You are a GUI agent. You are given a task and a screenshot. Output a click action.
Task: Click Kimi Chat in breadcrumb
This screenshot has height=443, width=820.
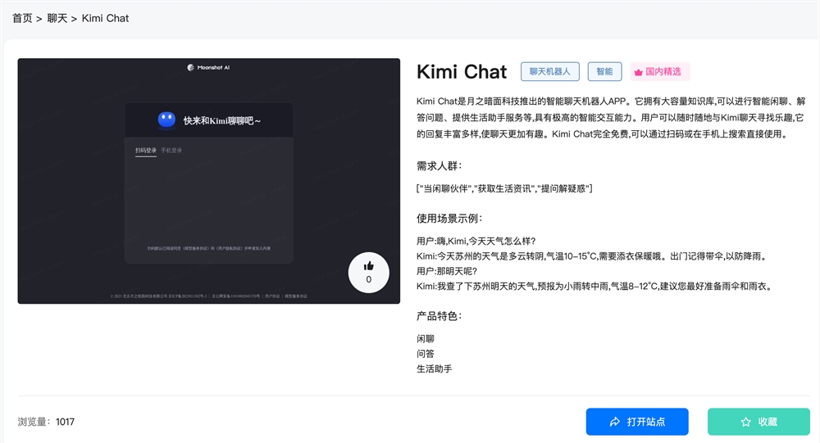[x=105, y=18]
